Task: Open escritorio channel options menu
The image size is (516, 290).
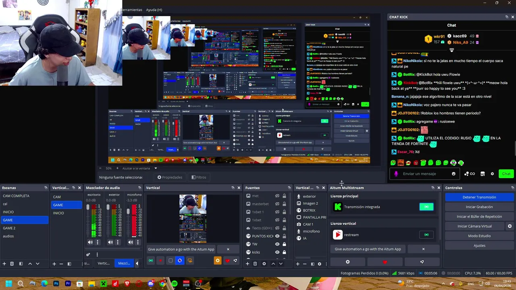Action: (97, 242)
